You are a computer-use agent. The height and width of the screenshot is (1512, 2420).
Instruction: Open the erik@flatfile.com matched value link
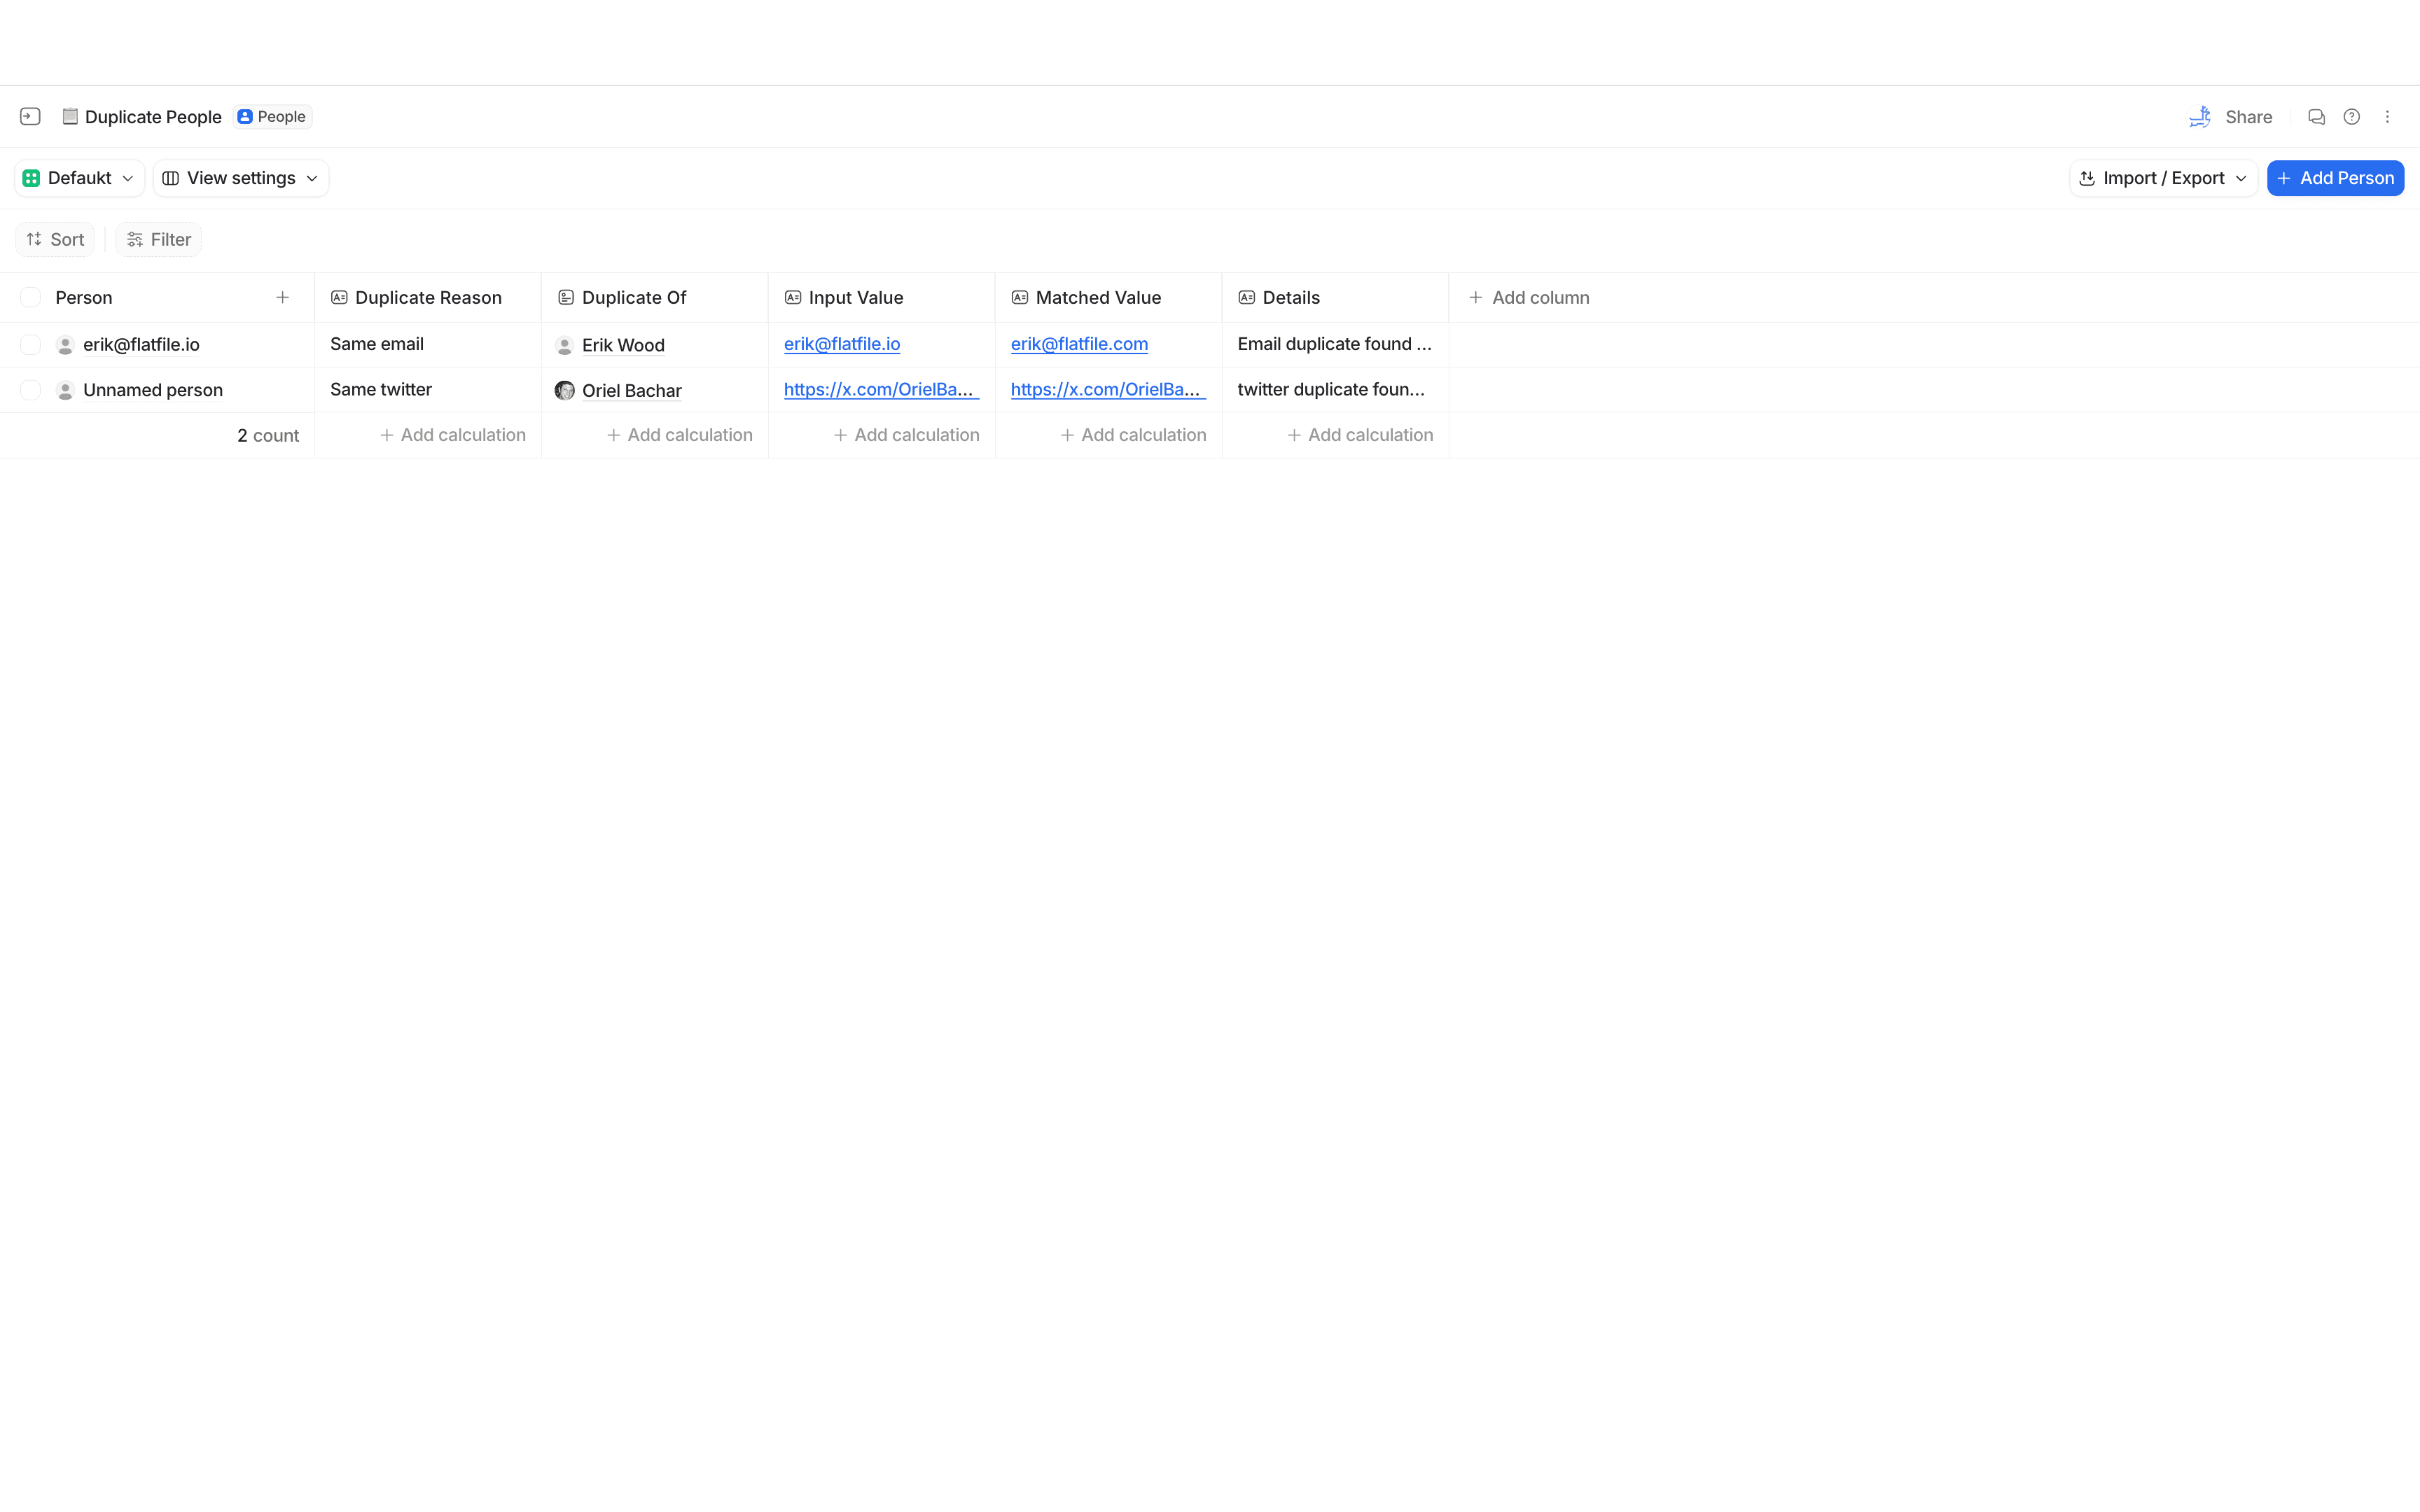[x=1078, y=344]
